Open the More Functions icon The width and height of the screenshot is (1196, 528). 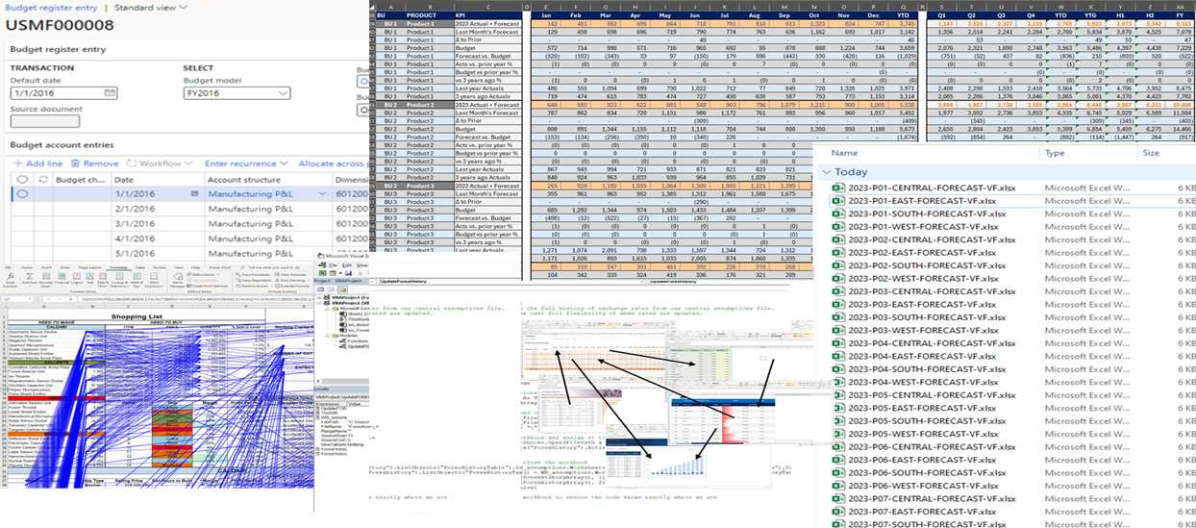pos(154,276)
